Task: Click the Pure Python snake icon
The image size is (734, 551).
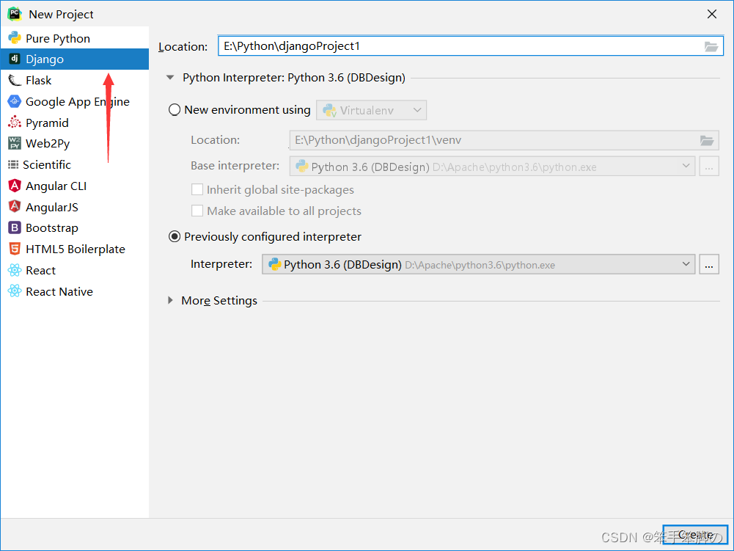Action: pos(15,38)
